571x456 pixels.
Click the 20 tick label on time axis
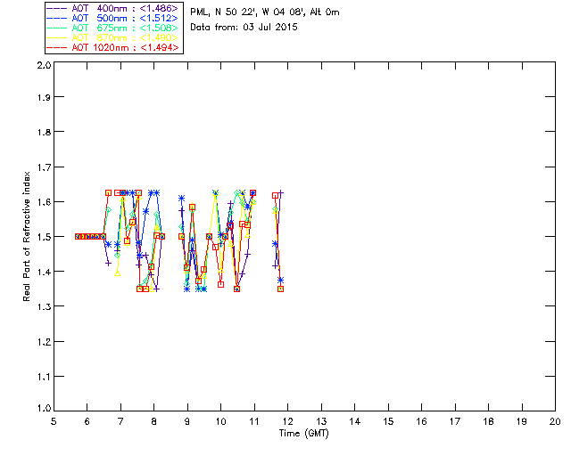click(x=555, y=421)
